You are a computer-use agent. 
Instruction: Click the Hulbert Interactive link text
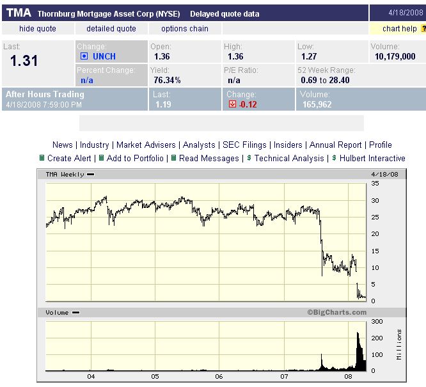[x=372, y=158]
